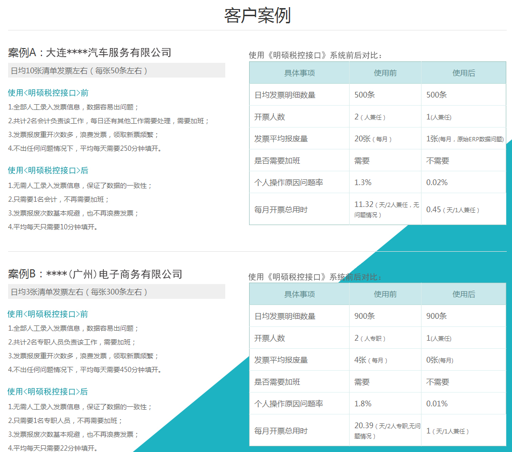Viewport: 512px width, 452px height.
Task: Click 发票平均报废量 row label in 案例B table
Action: (281, 360)
